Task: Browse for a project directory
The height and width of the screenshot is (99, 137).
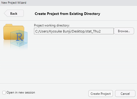Action: click(x=124, y=31)
